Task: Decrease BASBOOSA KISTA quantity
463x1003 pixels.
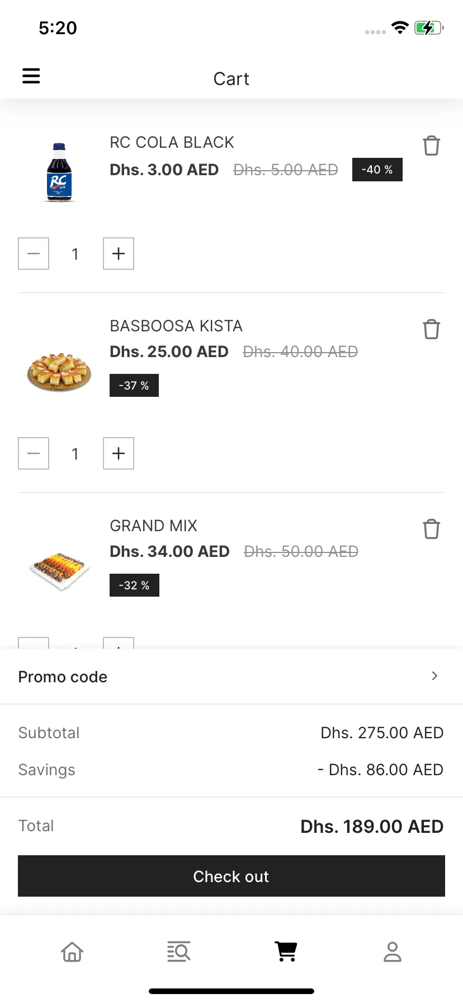Action: coord(34,453)
